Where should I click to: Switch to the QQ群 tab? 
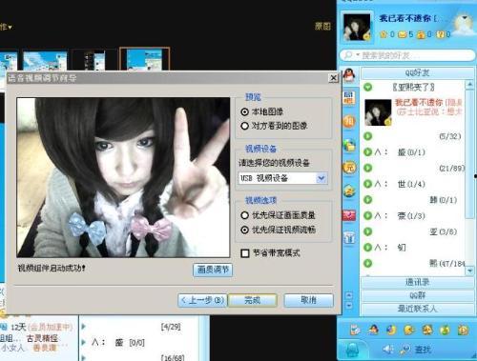pyautogui.click(x=417, y=295)
